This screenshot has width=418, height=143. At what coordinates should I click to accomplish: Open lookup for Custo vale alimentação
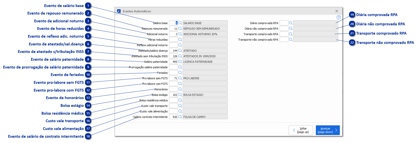pyautogui.click(x=180, y=111)
